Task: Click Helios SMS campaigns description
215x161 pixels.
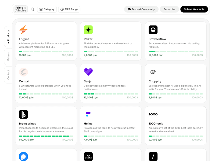Action: point(110,130)
